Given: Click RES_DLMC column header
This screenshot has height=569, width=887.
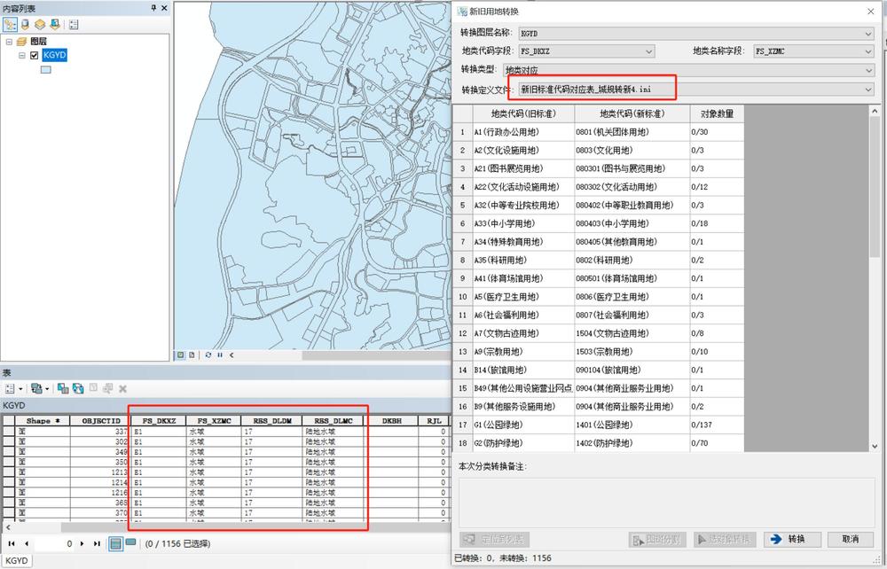Looking at the screenshot, I should point(334,421).
